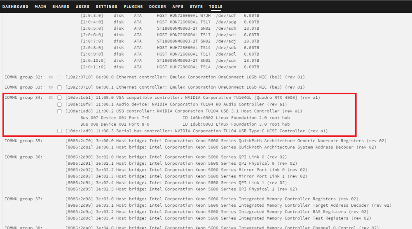Check the TU104 USB Type-C UCSI Controller box
The width and height of the screenshot is (412, 229).
59,131
